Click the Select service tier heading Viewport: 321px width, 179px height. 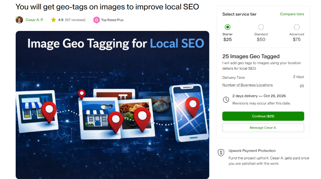tap(239, 14)
